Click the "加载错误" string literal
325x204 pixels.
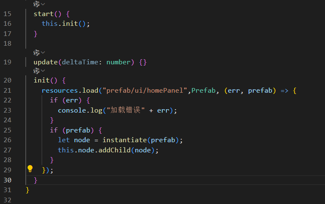(x=126, y=110)
